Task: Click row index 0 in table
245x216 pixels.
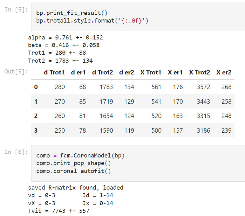Action: coord(36,87)
